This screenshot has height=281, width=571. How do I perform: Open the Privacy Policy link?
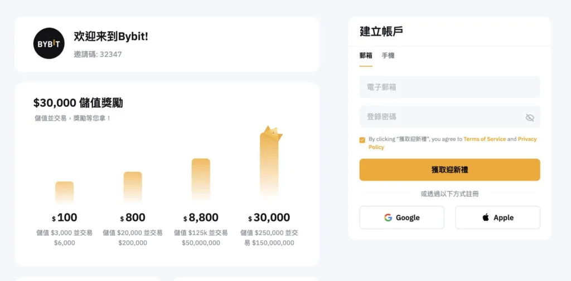click(527, 139)
